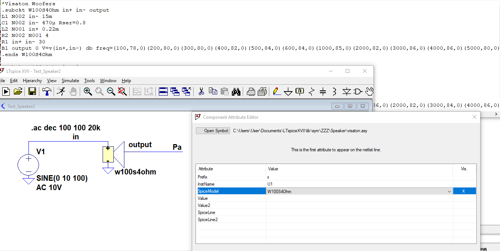
Task: Cascade windows using toolbar icon
Action: (175, 91)
